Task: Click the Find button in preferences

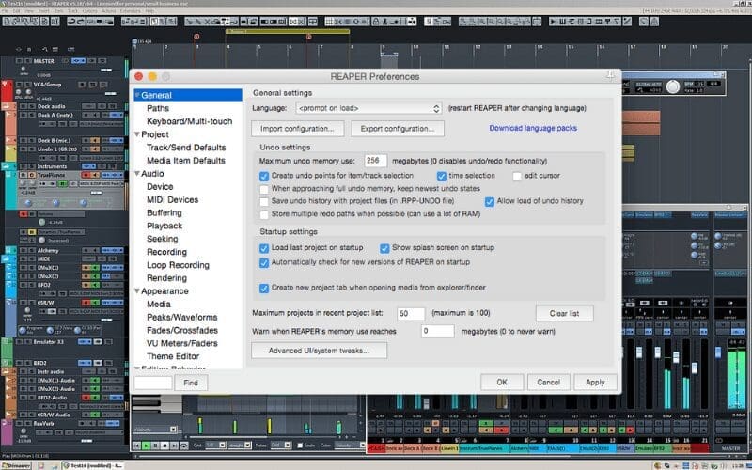Action: point(191,383)
